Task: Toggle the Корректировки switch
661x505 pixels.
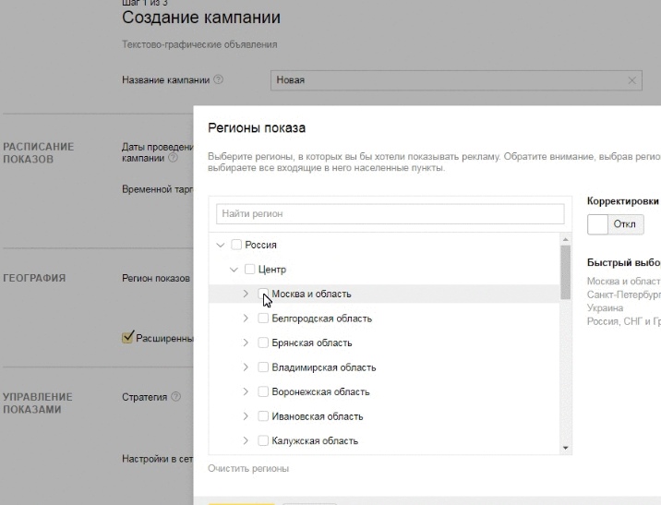Action: (x=615, y=224)
